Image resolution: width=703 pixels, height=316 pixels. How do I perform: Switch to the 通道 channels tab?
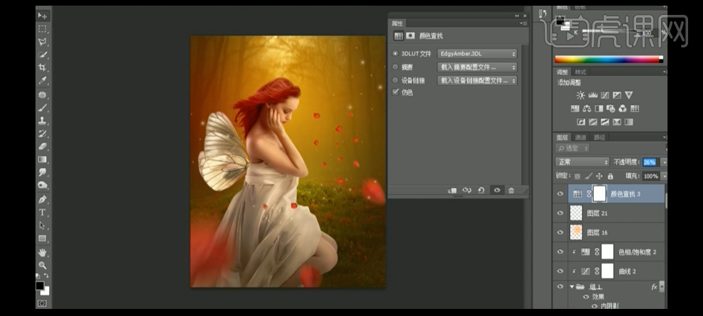(581, 137)
